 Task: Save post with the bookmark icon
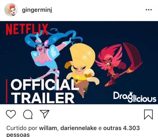coord(148,114)
